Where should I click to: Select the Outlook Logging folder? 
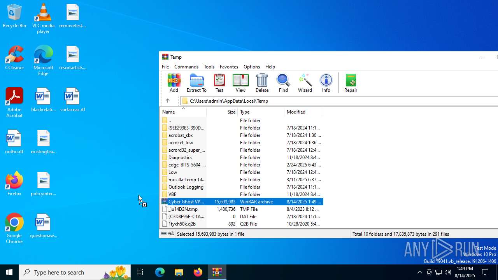242,187
